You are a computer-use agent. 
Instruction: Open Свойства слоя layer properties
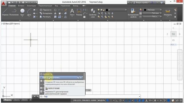[x=93, y=13]
